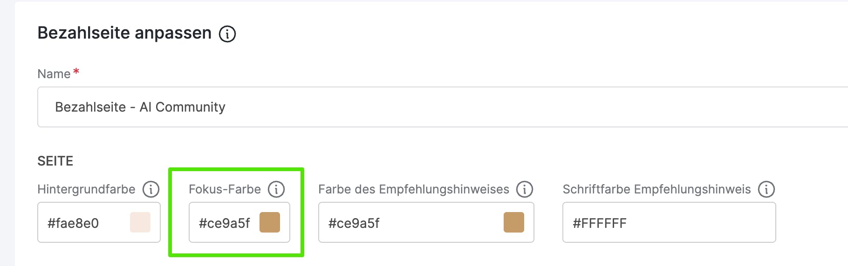Image resolution: width=848 pixels, height=266 pixels.
Task: Click the SEITE section heading
Action: click(55, 161)
